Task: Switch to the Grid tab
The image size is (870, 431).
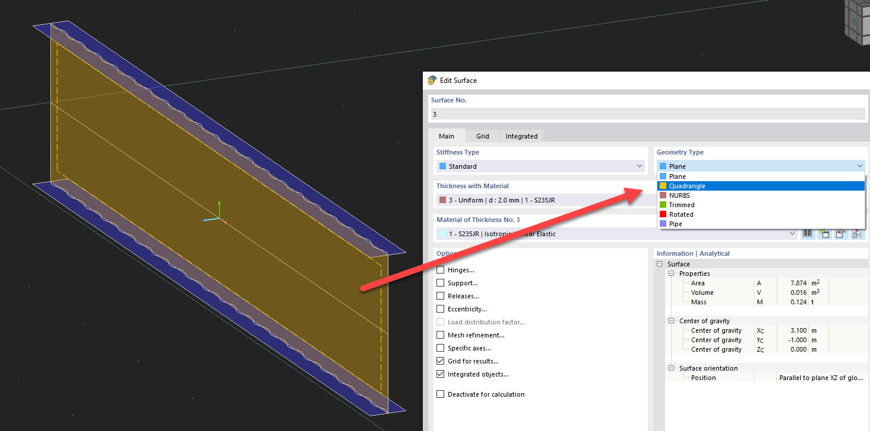Action: pos(482,136)
